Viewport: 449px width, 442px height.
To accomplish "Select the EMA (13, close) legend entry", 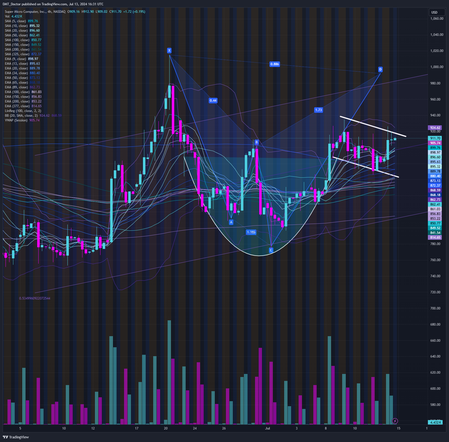I will (x=22, y=64).
